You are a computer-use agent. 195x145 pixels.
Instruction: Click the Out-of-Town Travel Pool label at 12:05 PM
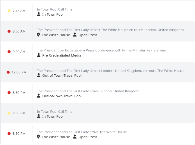pos(62,76)
